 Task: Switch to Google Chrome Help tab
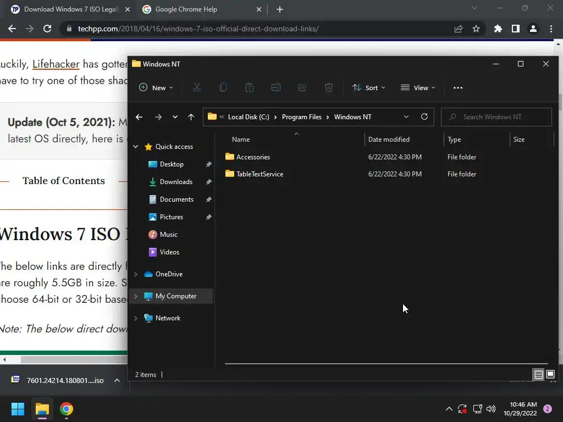[x=186, y=9]
